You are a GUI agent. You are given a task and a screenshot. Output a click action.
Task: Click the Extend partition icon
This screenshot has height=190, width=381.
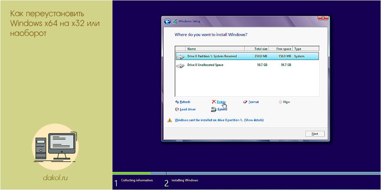click(213, 109)
